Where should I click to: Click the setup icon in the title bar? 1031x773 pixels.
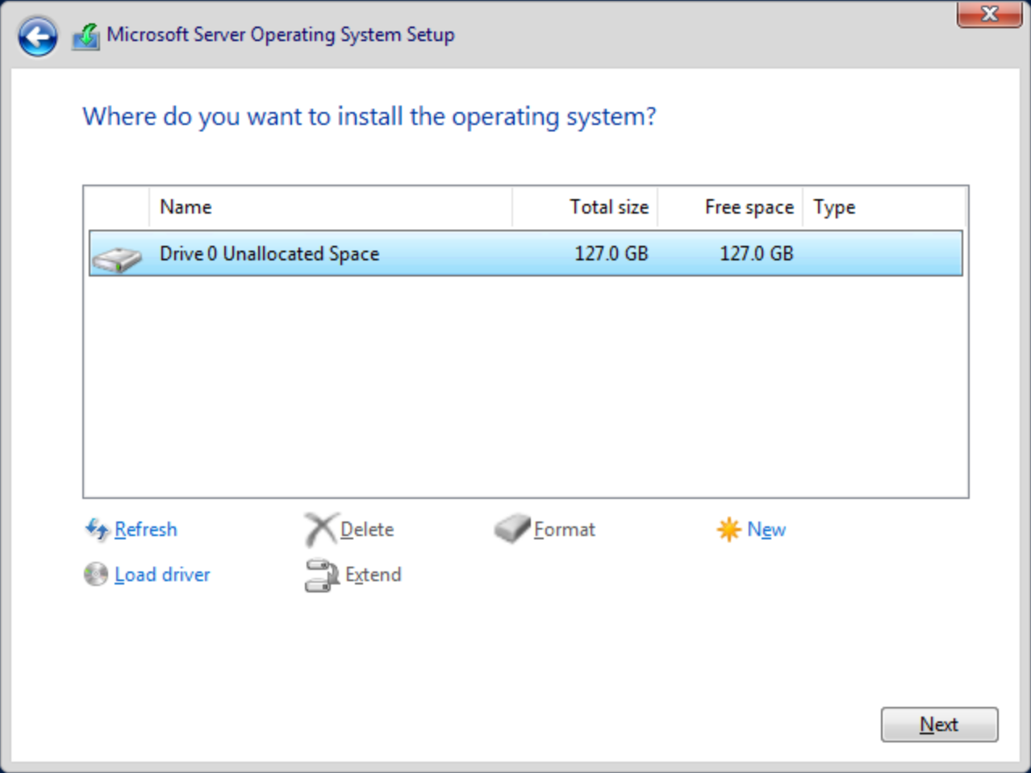86,35
